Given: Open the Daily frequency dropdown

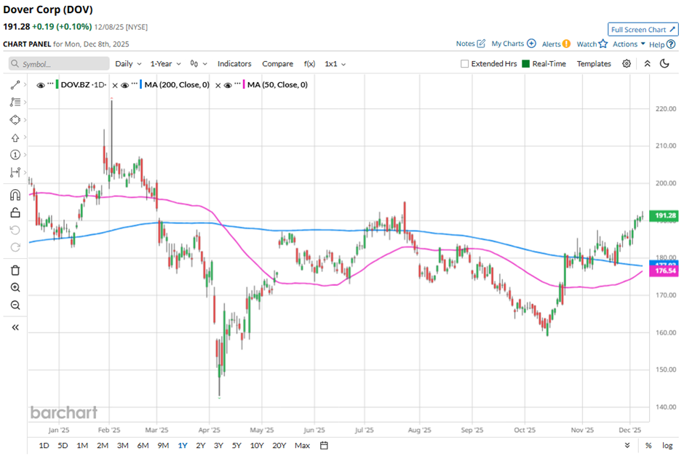Looking at the screenshot, I should (128, 64).
